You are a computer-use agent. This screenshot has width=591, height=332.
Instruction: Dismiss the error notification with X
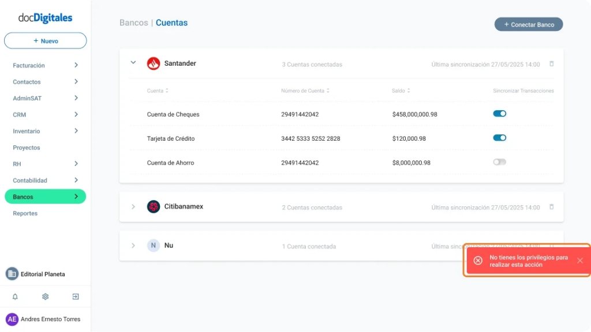[x=579, y=261]
